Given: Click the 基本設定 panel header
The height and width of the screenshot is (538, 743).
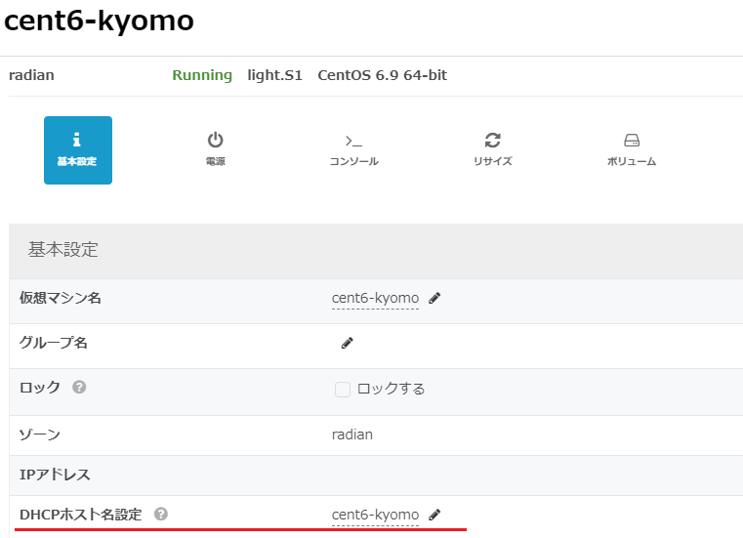Looking at the screenshot, I should point(63,250).
